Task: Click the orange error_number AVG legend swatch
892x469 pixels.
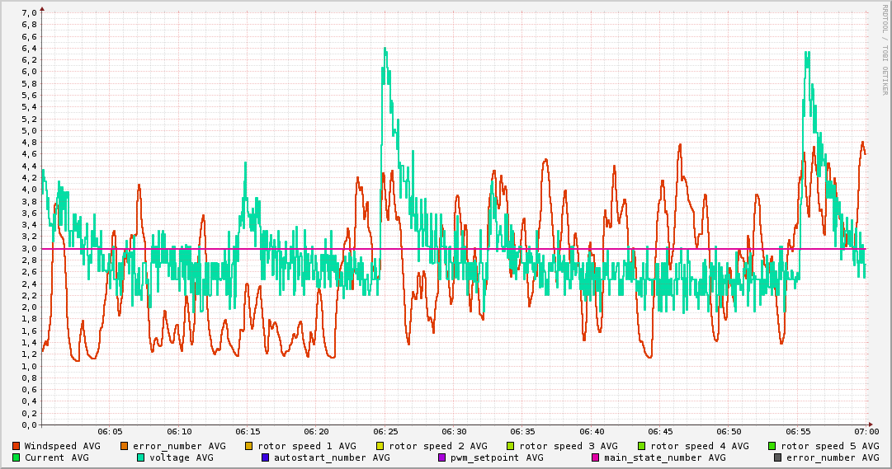Action: click(125, 446)
